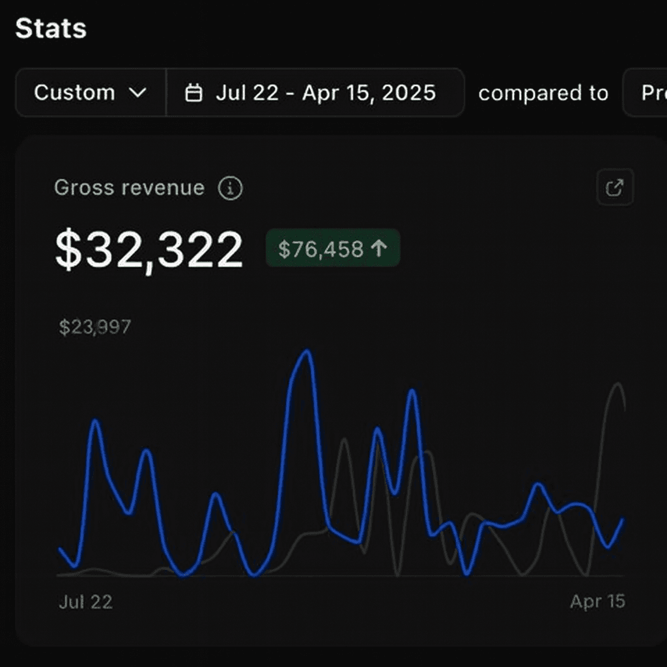Click the $32,322 total revenue figure
This screenshot has width=667, height=667.
149,250
